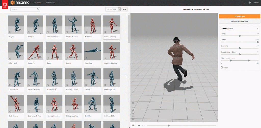The image size is (261, 128).
Task: Toggle the follow camera icon in viewport
Action: (x=133, y=119)
